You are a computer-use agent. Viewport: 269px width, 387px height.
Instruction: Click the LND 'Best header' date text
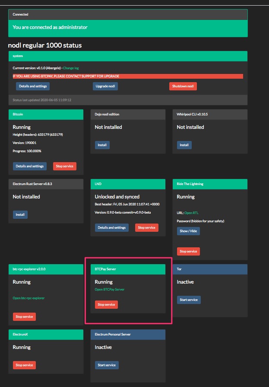(127, 204)
